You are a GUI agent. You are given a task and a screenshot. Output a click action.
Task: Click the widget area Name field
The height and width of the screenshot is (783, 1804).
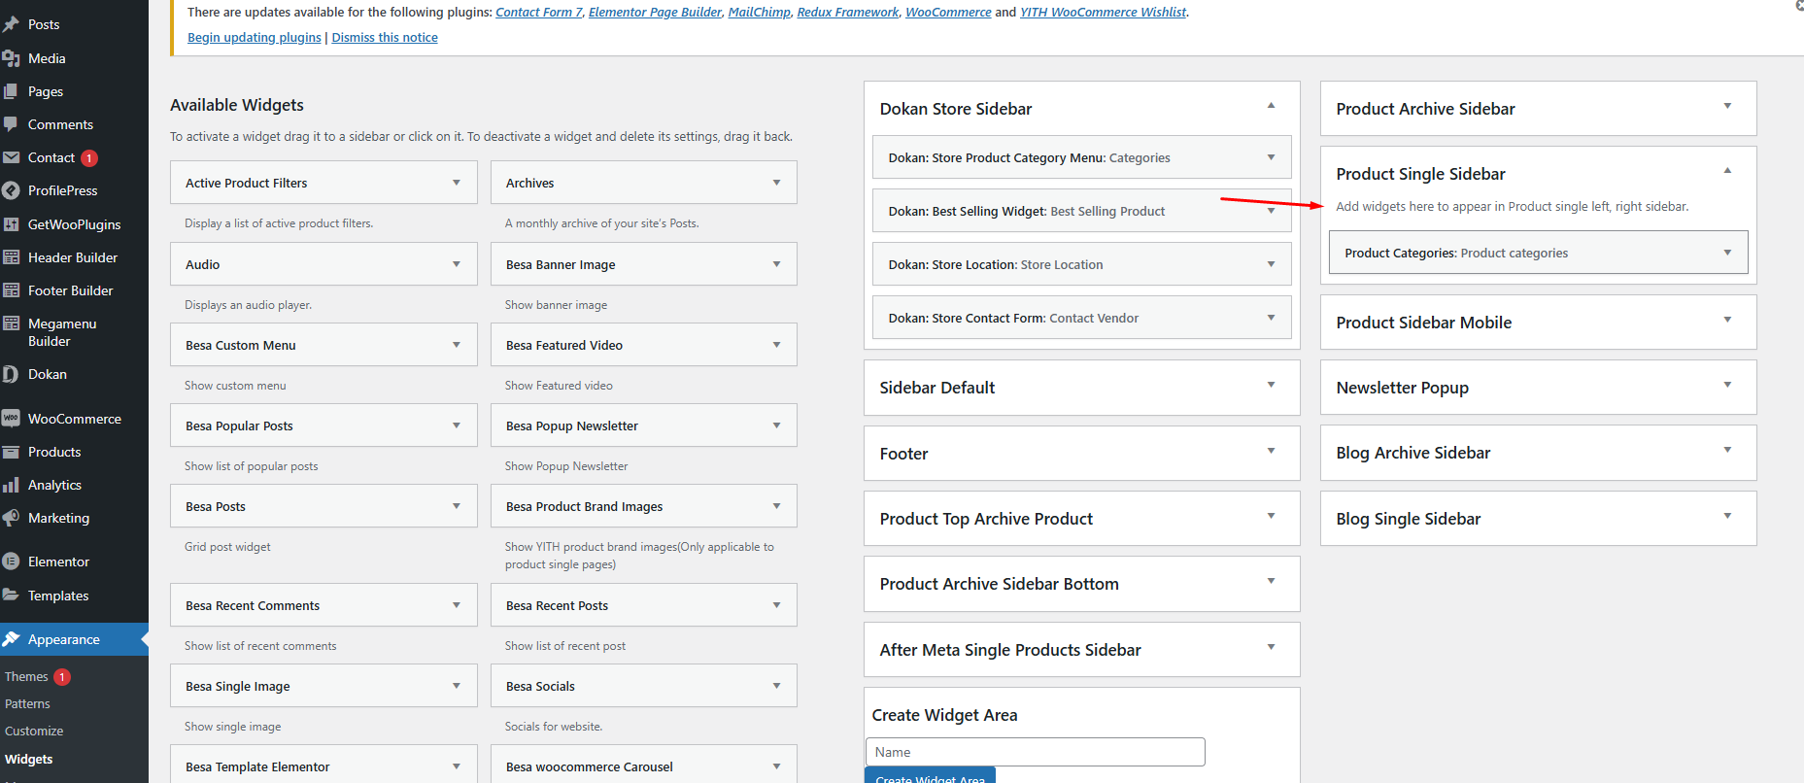pos(1035,752)
